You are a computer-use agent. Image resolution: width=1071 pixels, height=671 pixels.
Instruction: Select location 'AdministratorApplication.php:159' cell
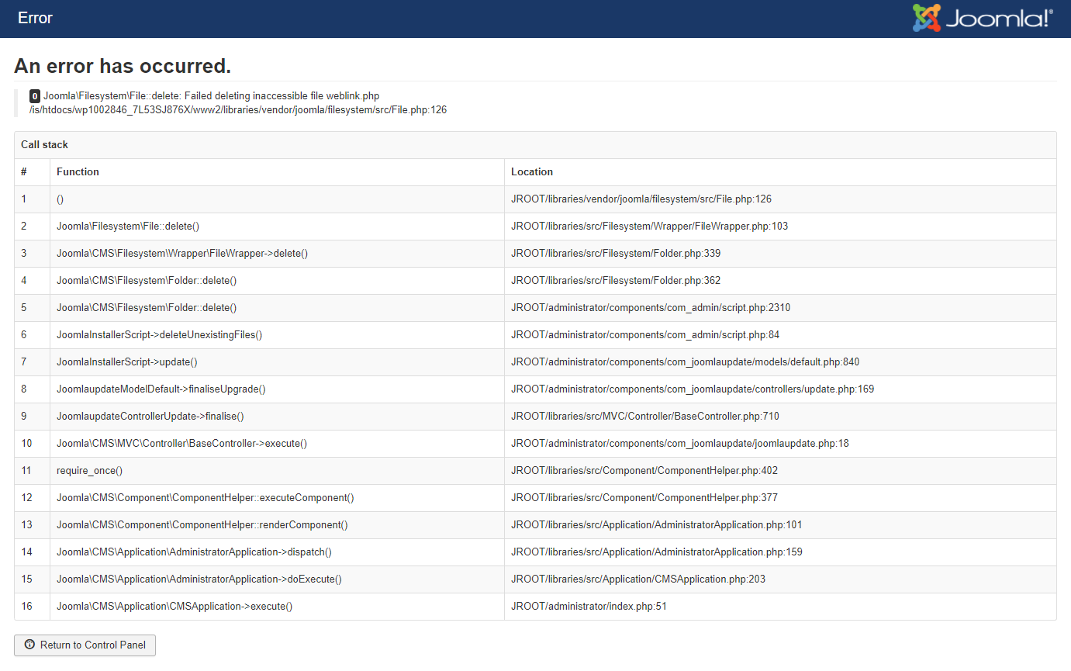click(x=780, y=552)
